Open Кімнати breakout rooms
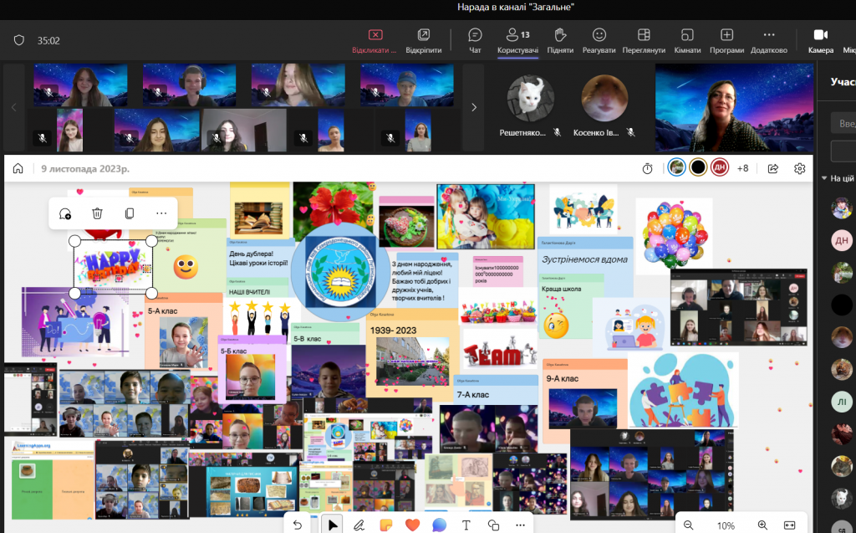The width and height of the screenshot is (856, 533). pyautogui.click(x=686, y=38)
